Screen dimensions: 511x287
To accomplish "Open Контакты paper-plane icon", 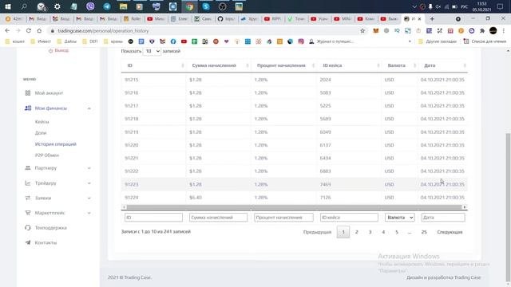I will 28,242.
